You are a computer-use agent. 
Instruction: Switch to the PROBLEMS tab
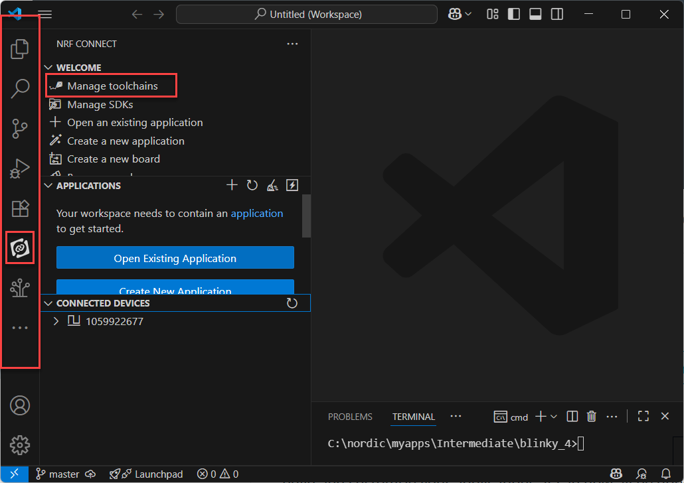point(350,417)
